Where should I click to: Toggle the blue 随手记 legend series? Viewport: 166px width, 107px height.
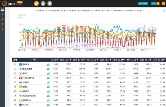[x=64, y=11]
